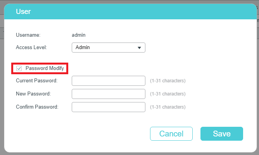Click the 'Access Level:' label
Viewport: 259px width, 155px height.
tap(31, 48)
